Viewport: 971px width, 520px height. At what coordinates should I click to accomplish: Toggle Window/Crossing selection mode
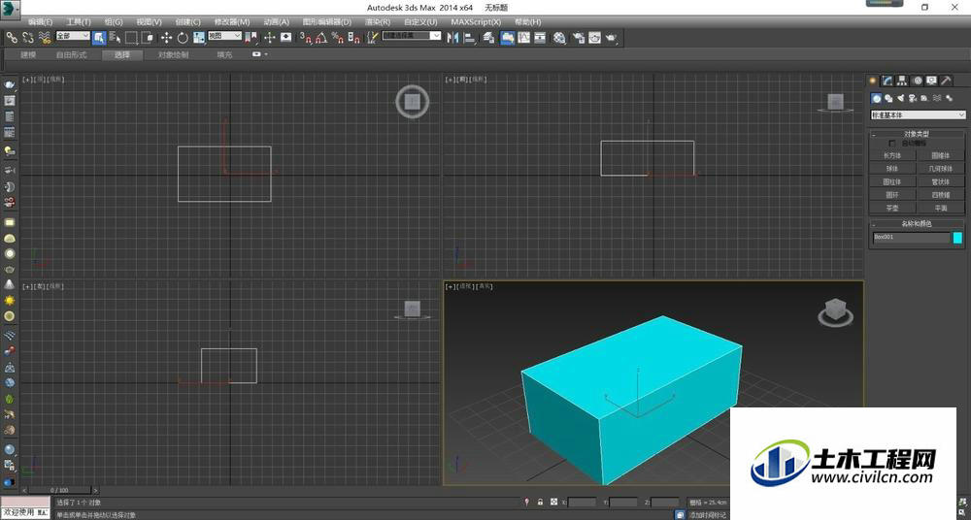[148, 38]
